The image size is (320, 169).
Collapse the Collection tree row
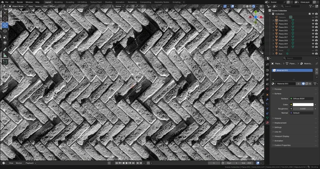270,14
